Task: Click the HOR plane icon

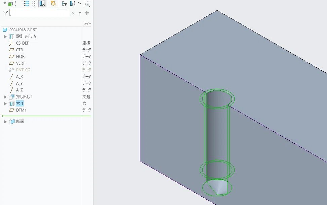Action: (12, 57)
